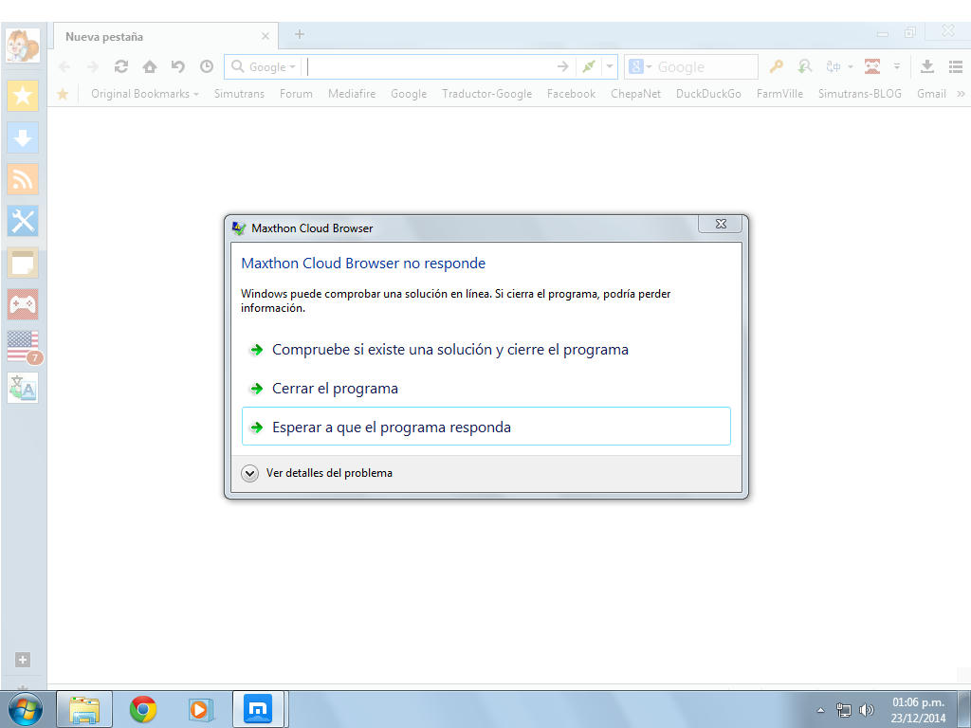The width and height of the screenshot is (971, 728).
Task: Open the DuckDuckGo bookmark
Action: pos(708,94)
